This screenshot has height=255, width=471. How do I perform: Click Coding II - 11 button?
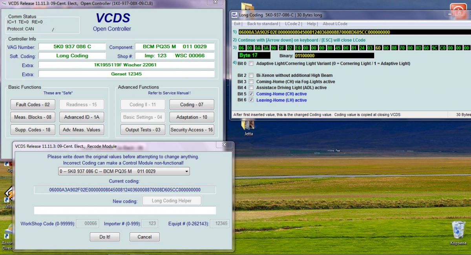point(142,105)
